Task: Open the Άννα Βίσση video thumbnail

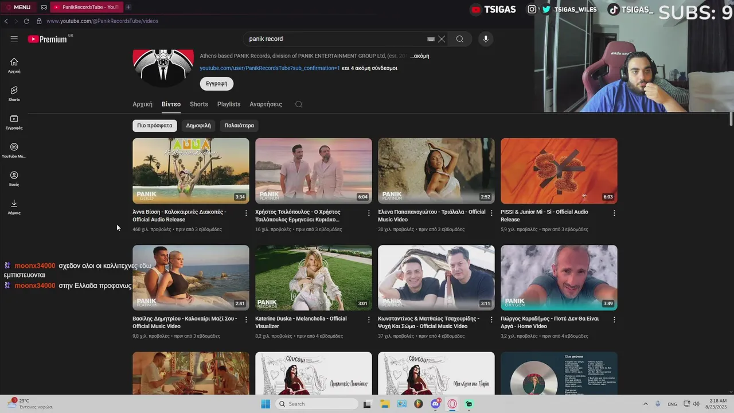Action: click(x=191, y=171)
